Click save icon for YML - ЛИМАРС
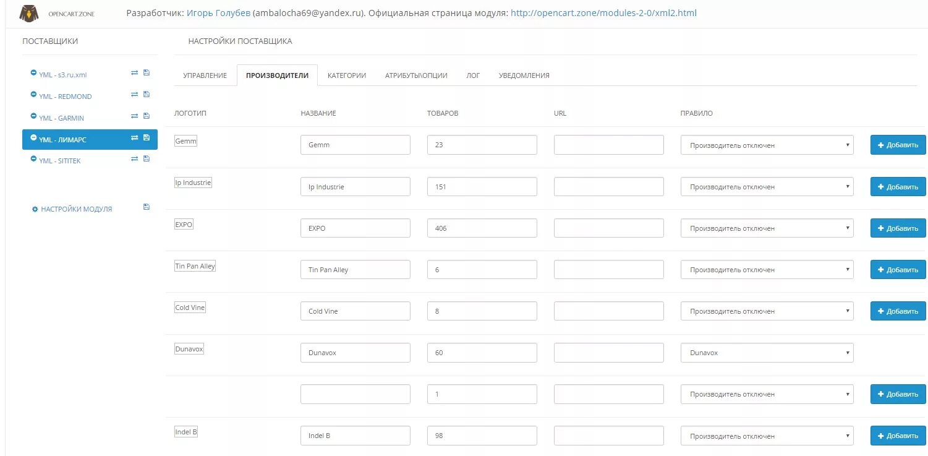 pyautogui.click(x=147, y=138)
